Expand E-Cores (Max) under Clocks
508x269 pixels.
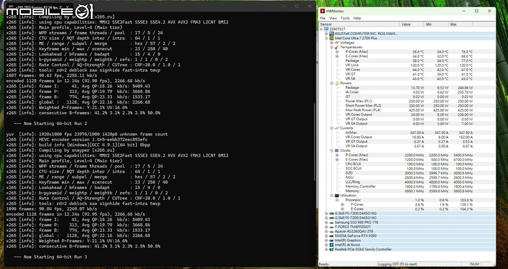point(337,160)
